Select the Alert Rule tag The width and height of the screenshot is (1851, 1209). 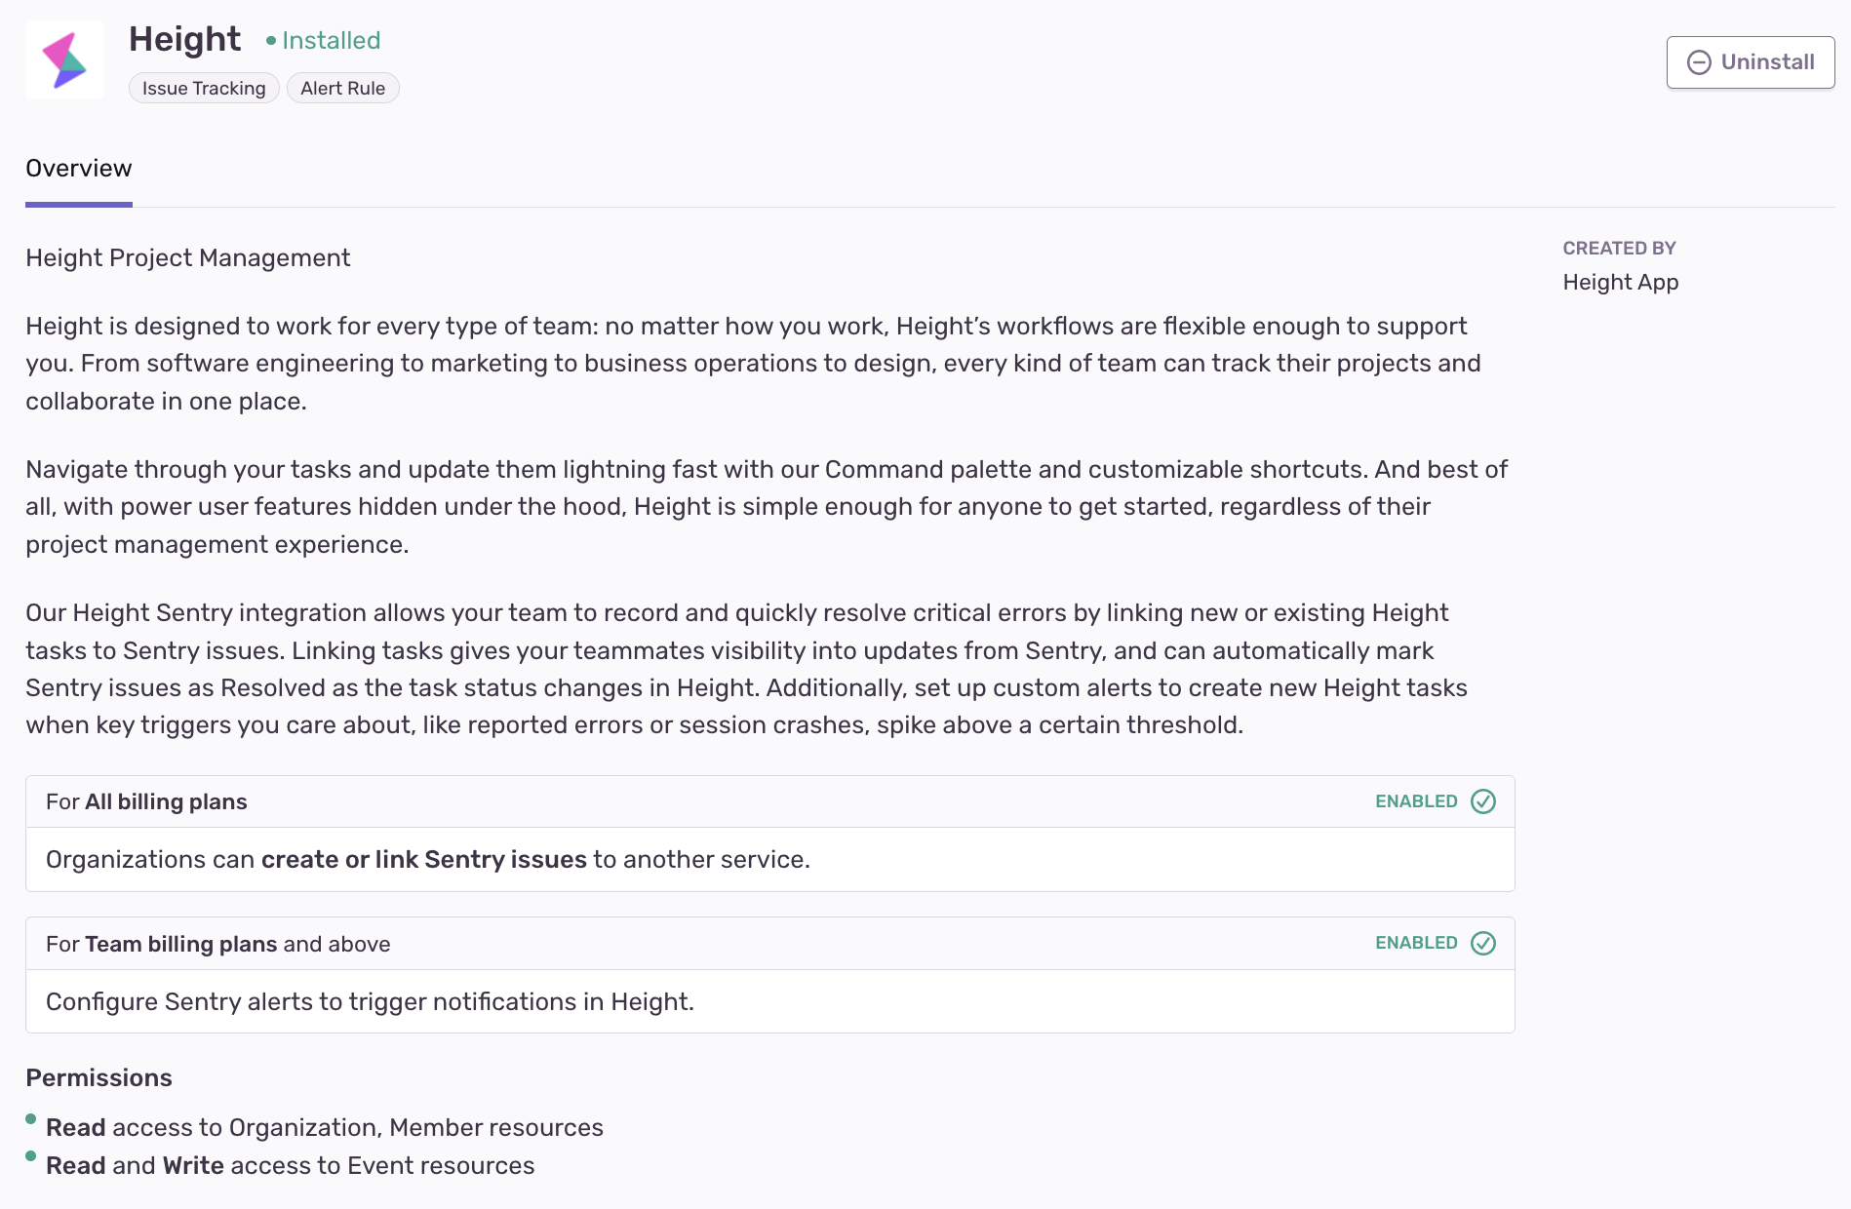coord(342,89)
